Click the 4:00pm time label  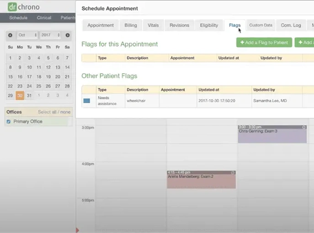click(x=88, y=164)
